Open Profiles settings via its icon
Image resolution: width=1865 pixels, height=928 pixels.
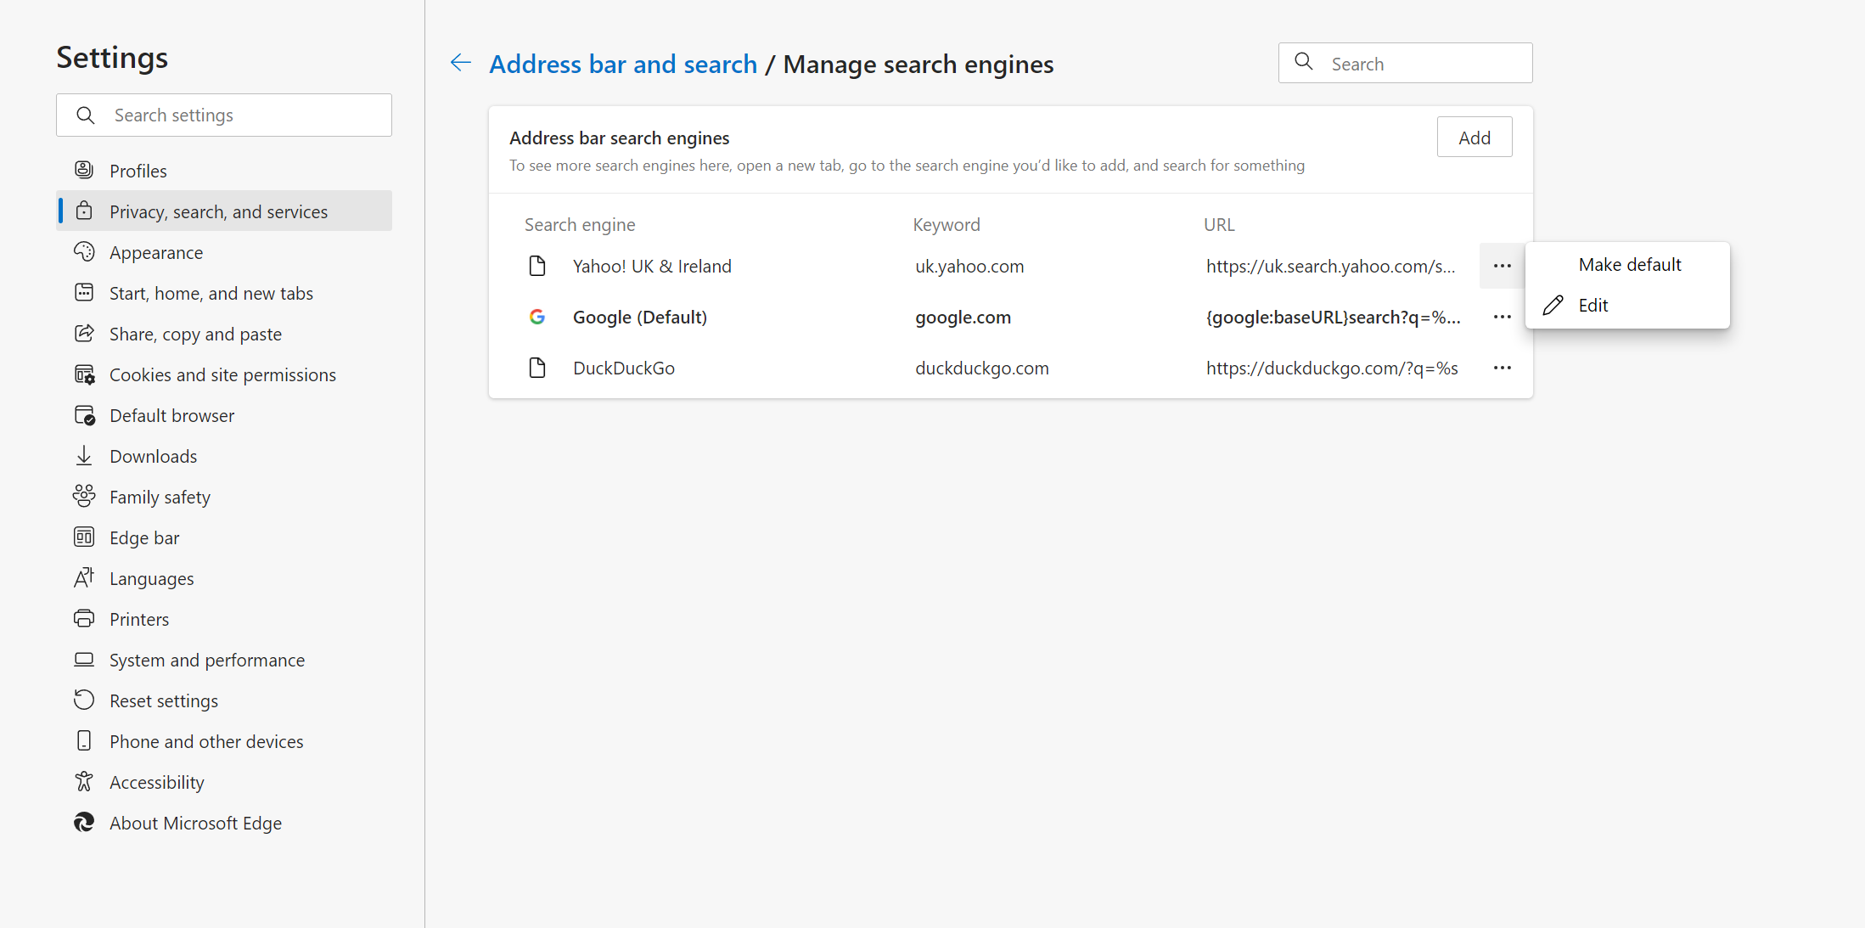pyautogui.click(x=84, y=171)
